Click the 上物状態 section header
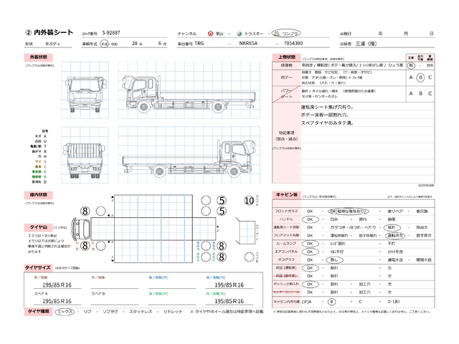This screenshot has width=459, height=344. 285,56
